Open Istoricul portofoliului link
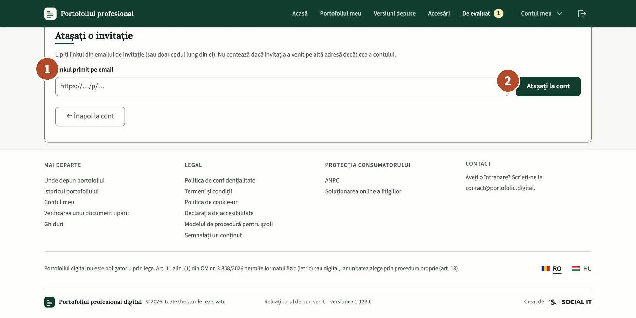Image resolution: width=636 pixels, height=318 pixels. point(71,191)
